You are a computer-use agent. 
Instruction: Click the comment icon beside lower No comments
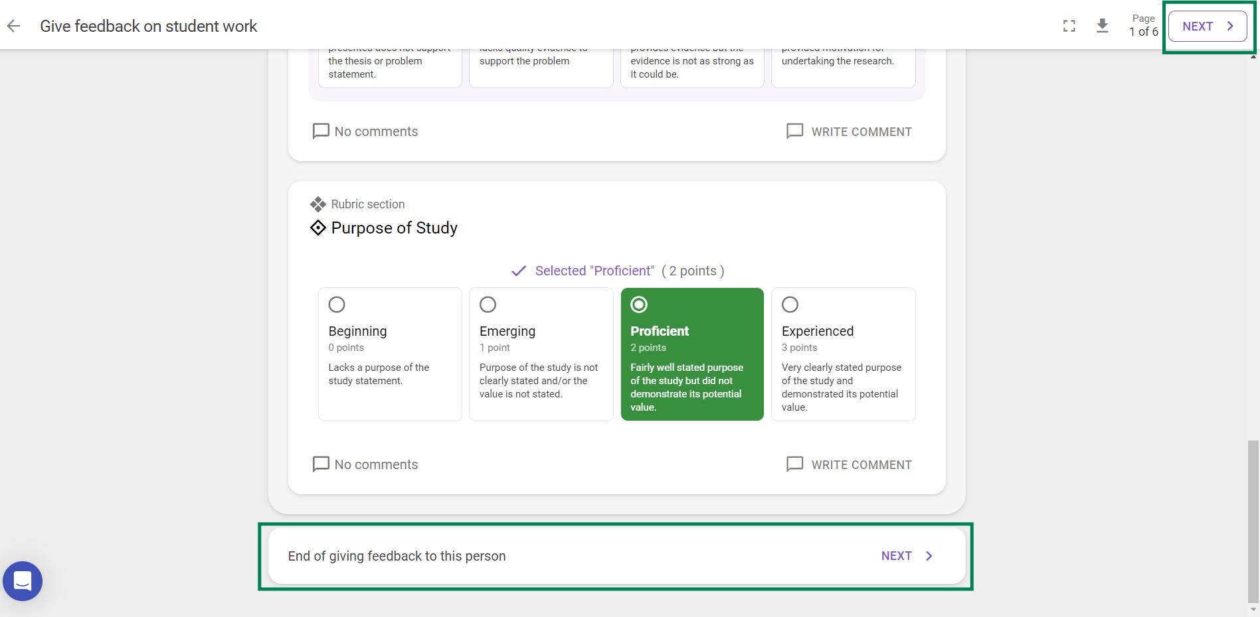pyautogui.click(x=321, y=464)
